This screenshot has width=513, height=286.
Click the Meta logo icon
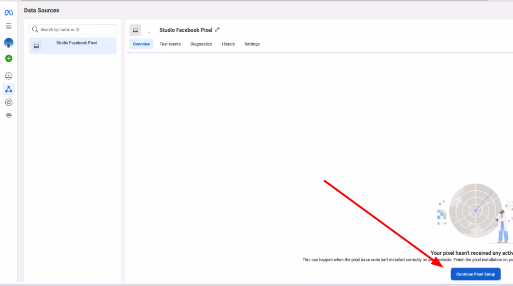point(9,13)
